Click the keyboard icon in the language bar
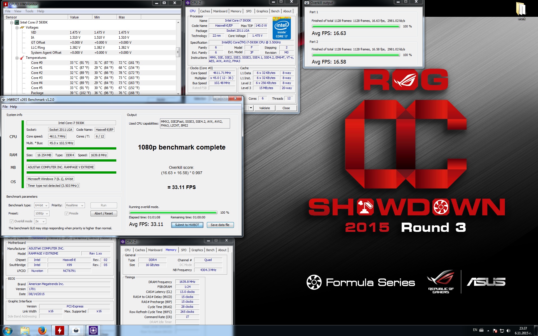 (481, 330)
